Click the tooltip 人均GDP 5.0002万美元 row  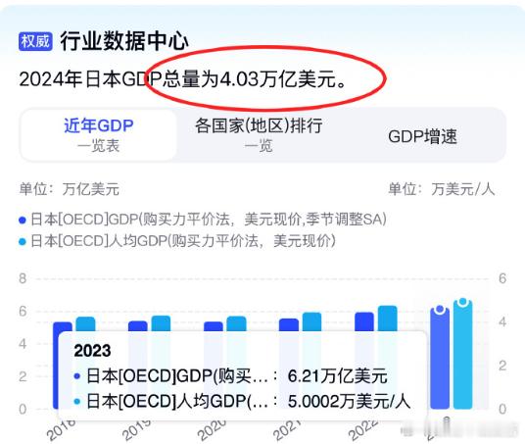[x=242, y=401]
